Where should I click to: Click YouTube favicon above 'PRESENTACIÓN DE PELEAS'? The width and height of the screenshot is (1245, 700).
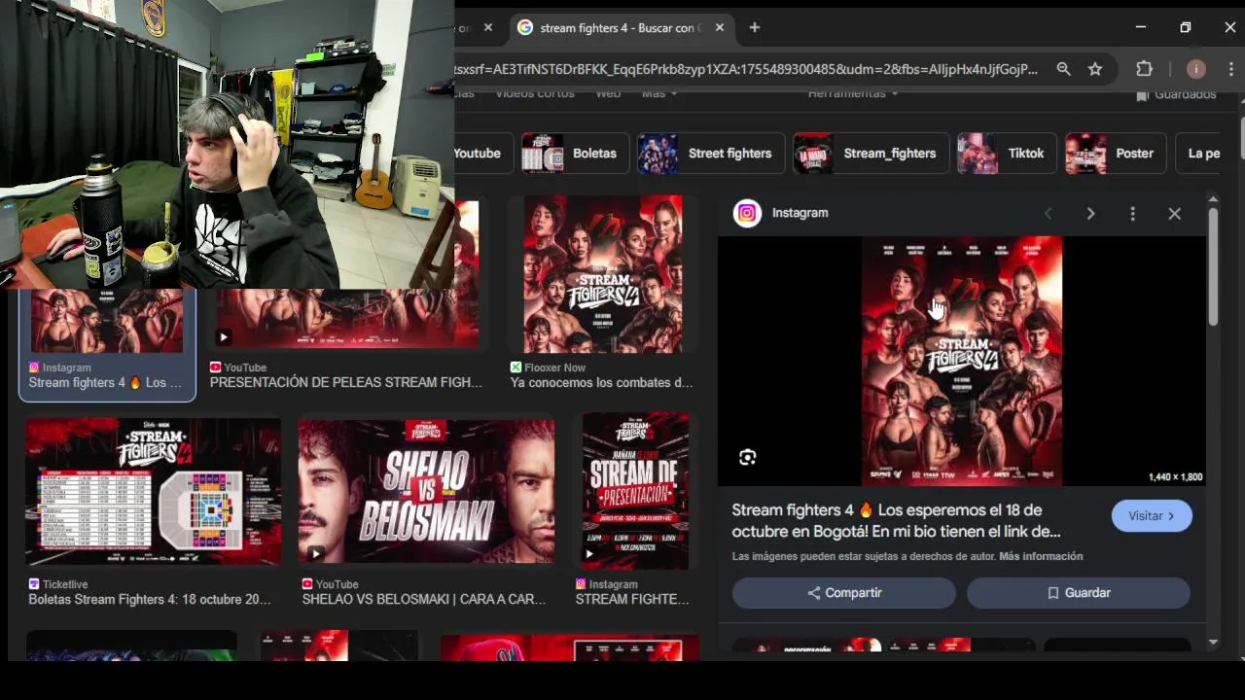[x=216, y=367]
